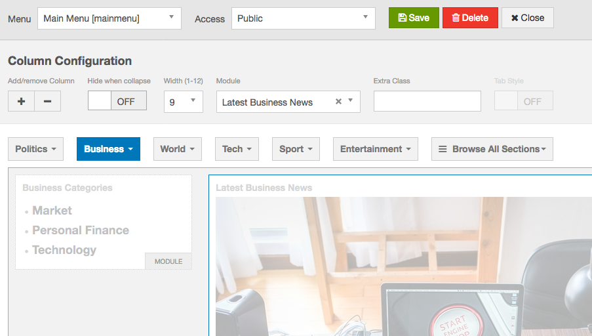Click the Personal Finance category link
This screenshot has width=592, height=336.
pos(81,230)
